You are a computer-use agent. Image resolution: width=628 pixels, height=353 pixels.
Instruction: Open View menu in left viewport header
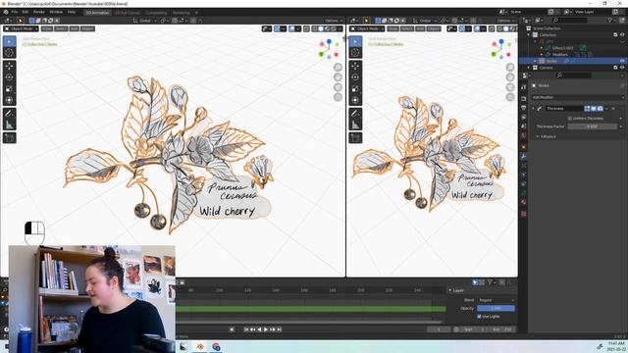point(47,28)
